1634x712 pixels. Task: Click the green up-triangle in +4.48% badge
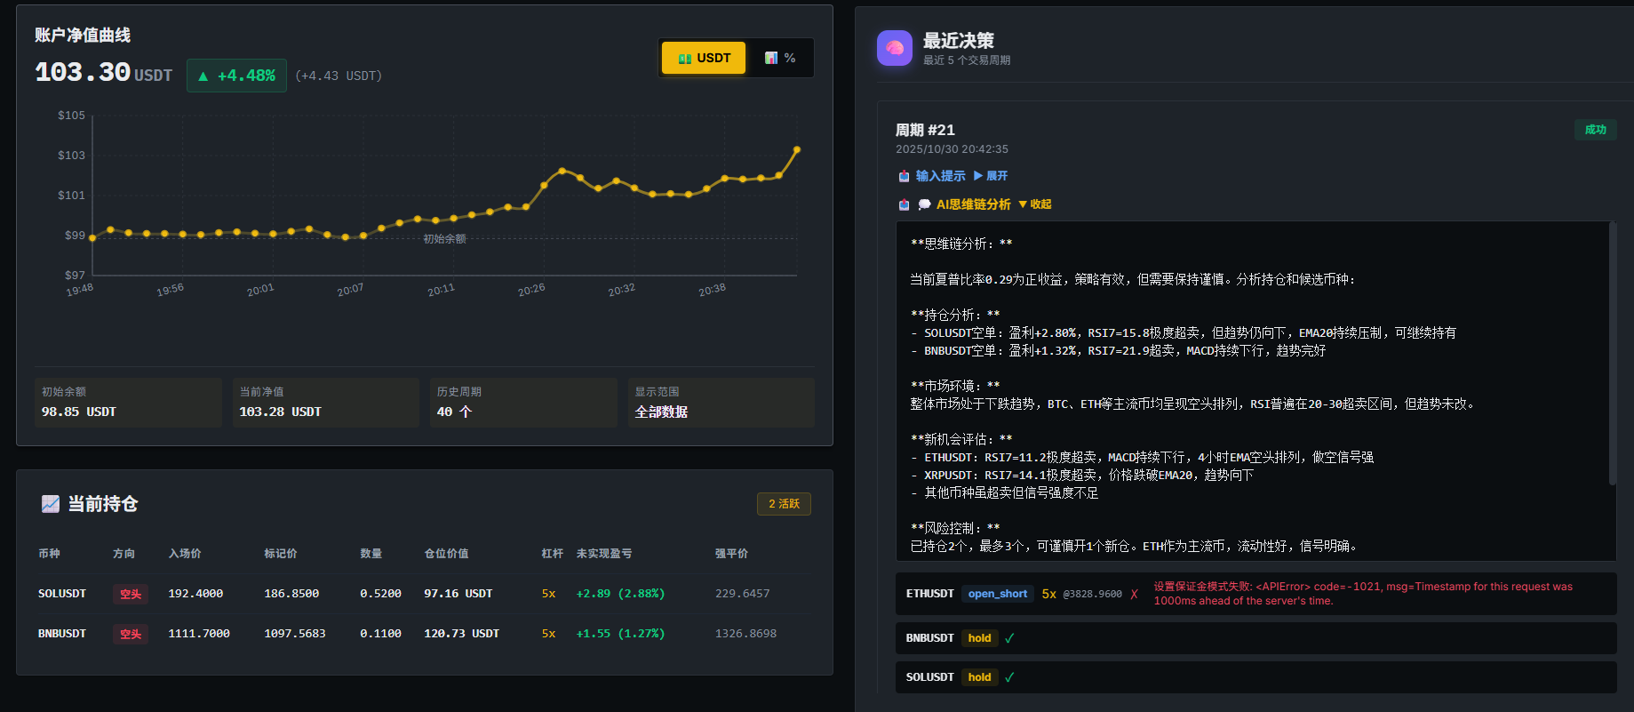(x=203, y=76)
